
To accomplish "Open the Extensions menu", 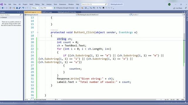I will coord(63,4).
